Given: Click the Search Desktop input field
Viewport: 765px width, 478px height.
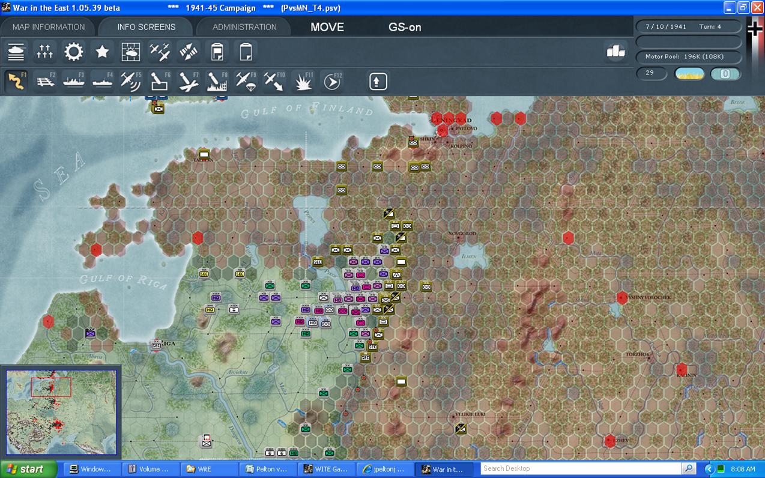Looking at the screenshot, I should pyautogui.click(x=581, y=468).
